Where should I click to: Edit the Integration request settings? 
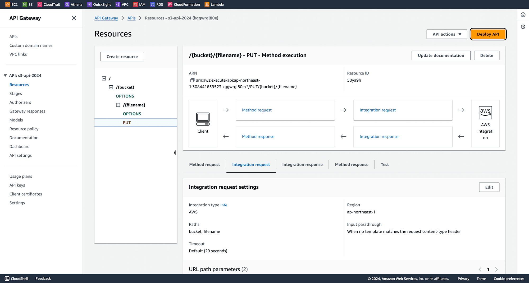(x=489, y=187)
